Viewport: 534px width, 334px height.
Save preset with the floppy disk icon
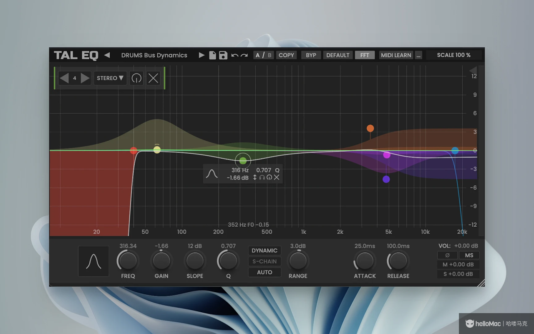coord(223,55)
